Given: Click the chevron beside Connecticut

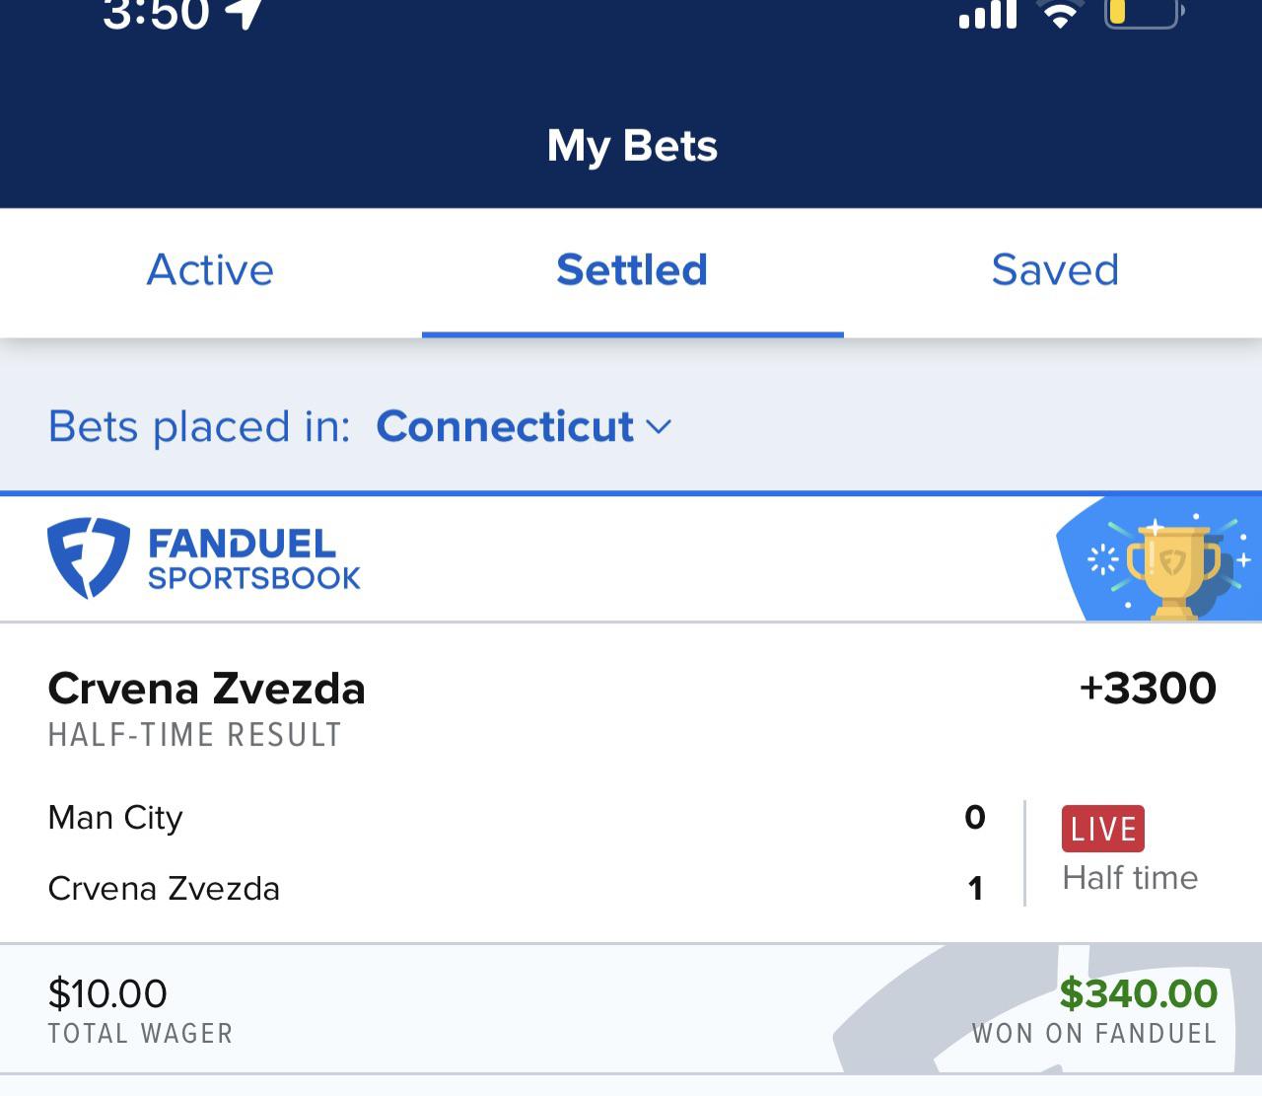Looking at the screenshot, I should click(x=659, y=428).
